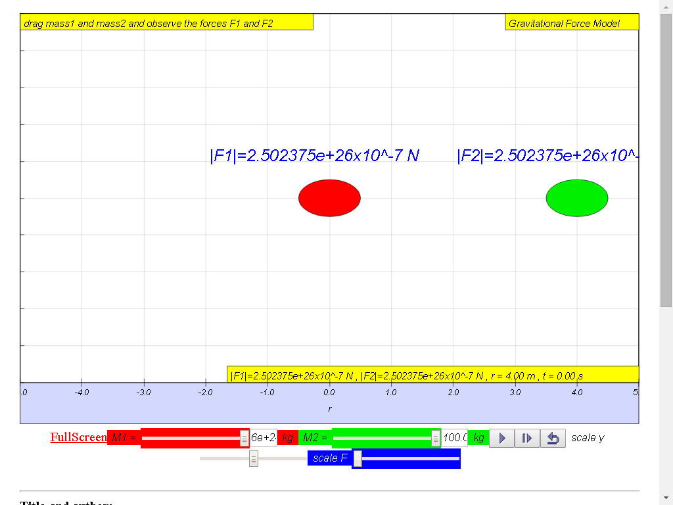Click the page scrollbar down arrow
This screenshot has width=673, height=505.
pyautogui.click(x=666, y=498)
